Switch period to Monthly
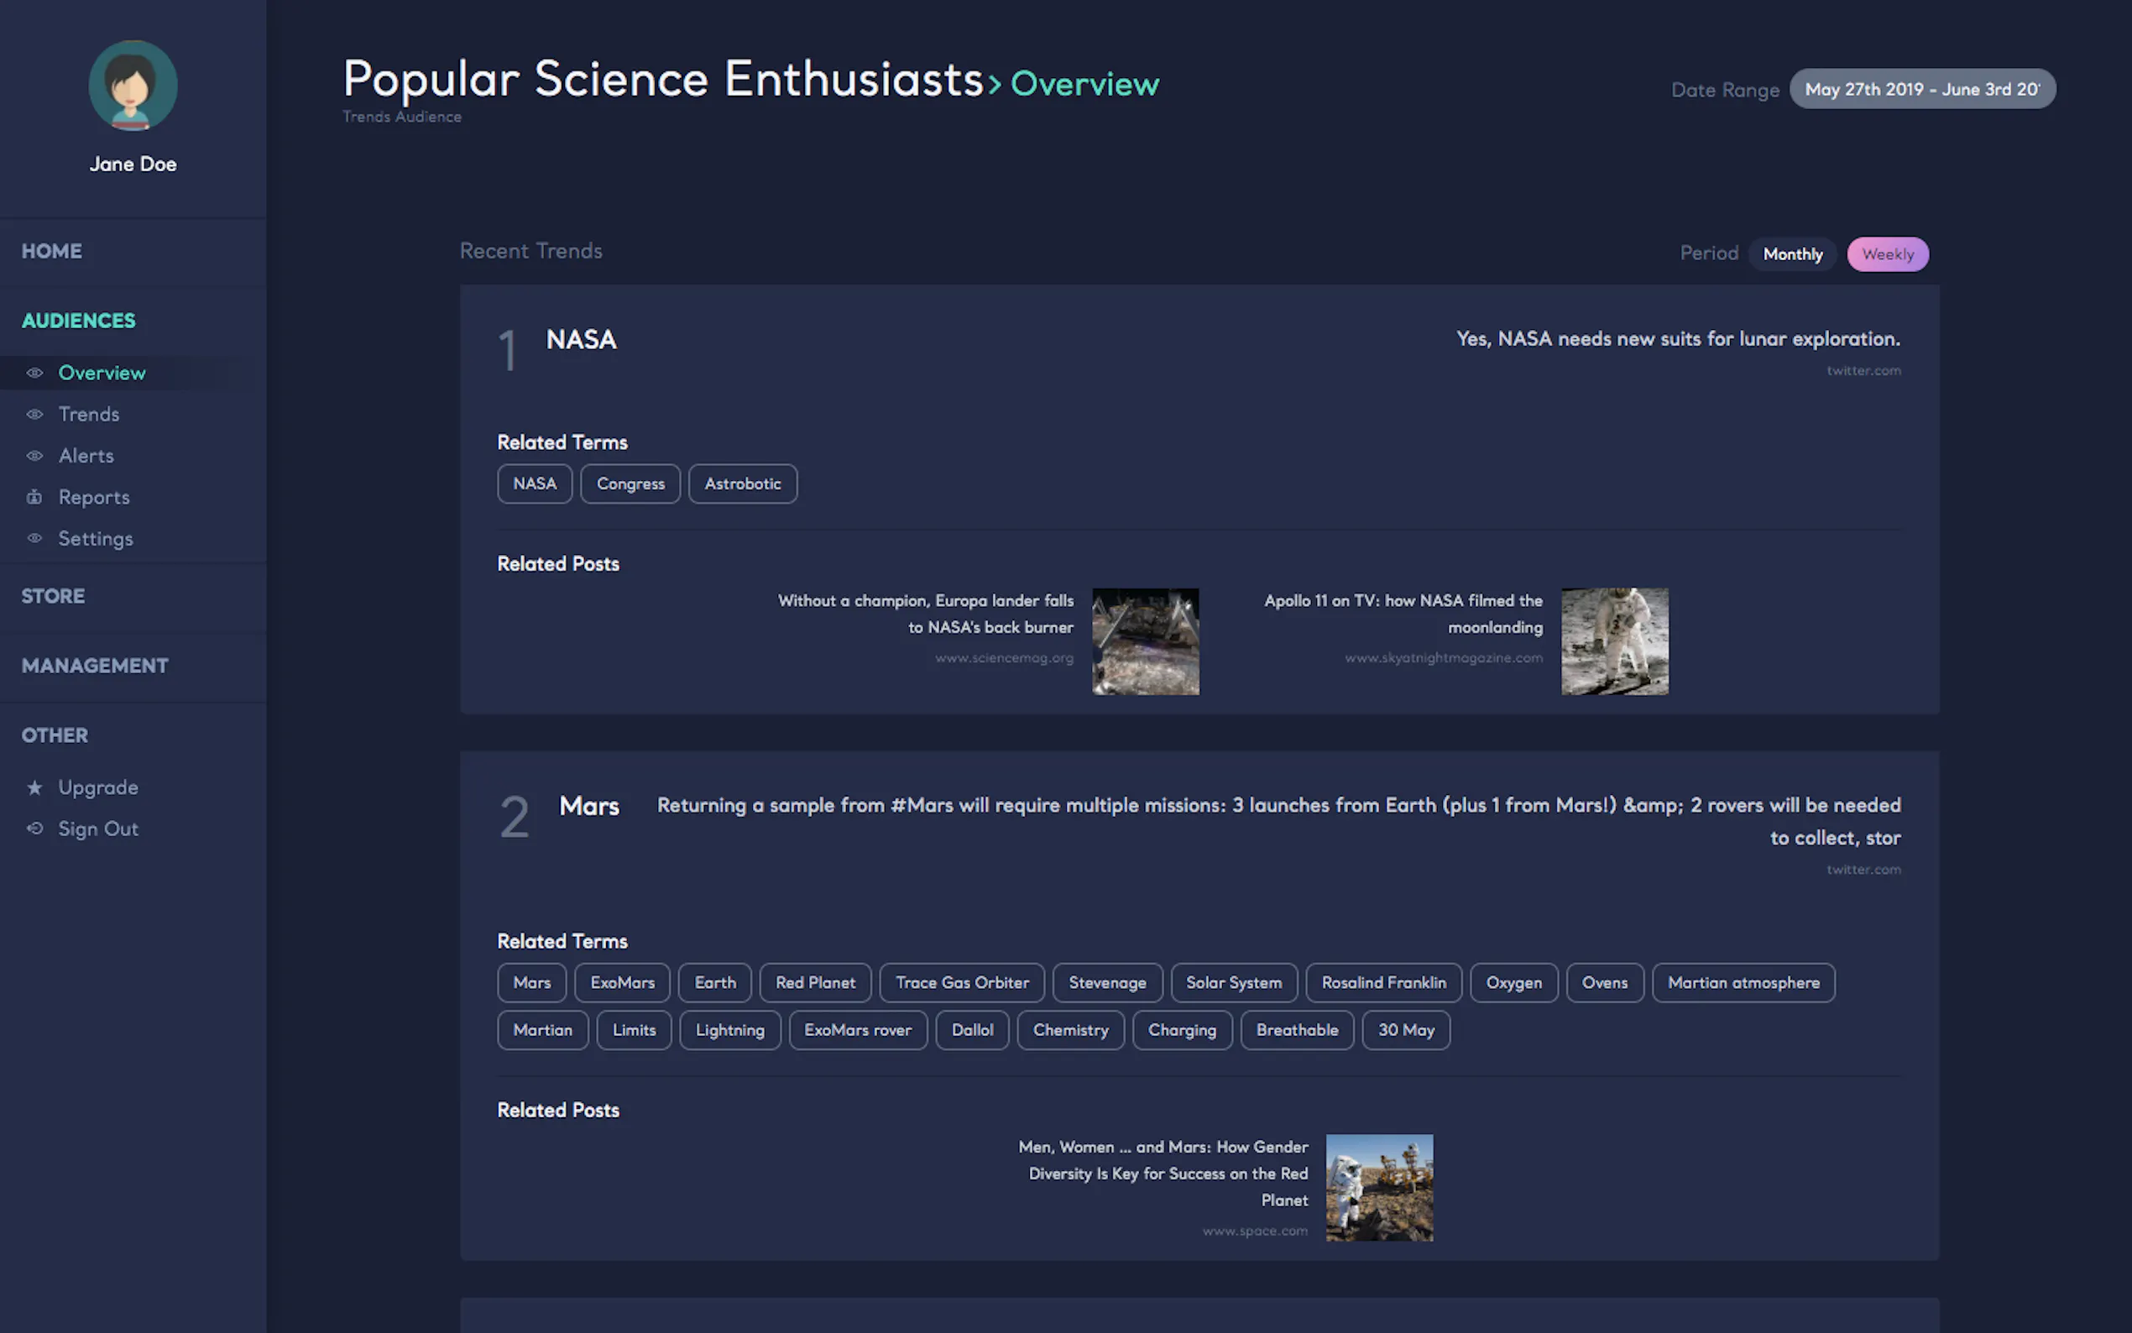Image resolution: width=2132 pixels, height=1333 pixels. tap(1792, 254)
